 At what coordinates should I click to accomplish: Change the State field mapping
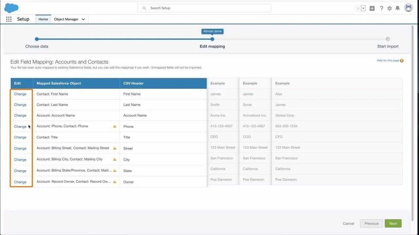(x=20, y=171)
